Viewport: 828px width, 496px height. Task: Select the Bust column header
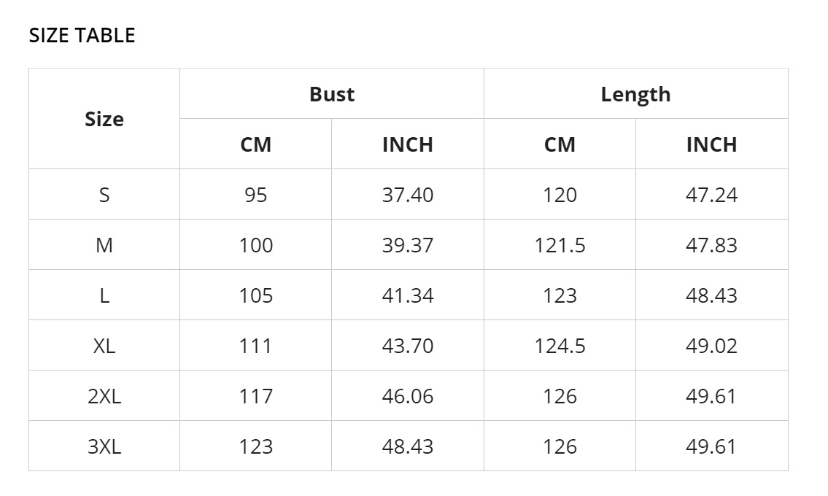[332, 94]
